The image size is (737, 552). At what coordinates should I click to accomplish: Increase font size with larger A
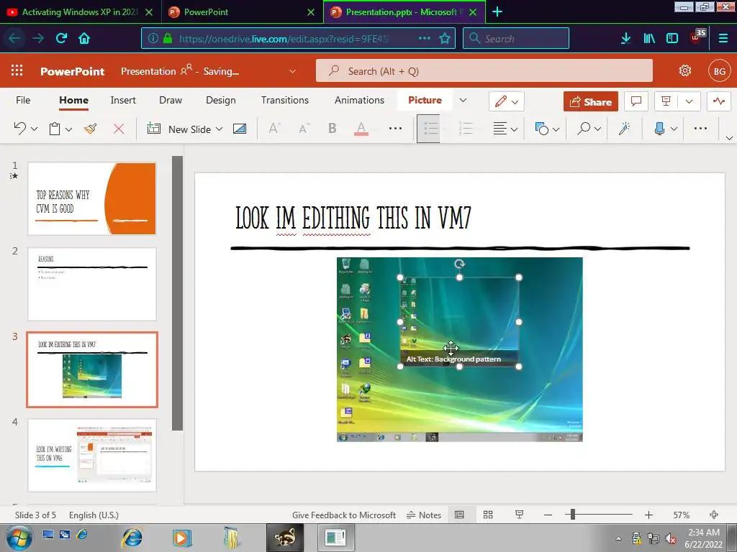click(x=274, y=129)
